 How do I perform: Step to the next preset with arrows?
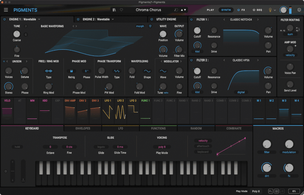coord(185,10)
